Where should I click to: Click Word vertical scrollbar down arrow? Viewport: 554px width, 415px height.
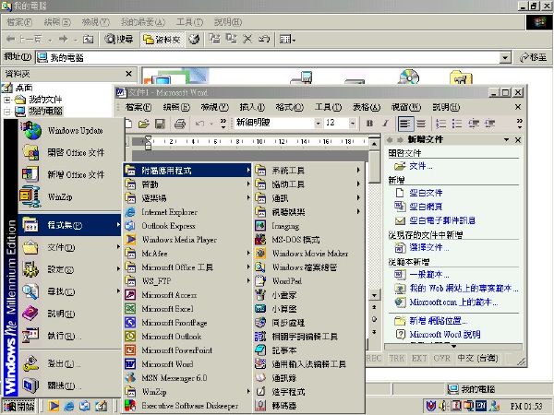coord(374,295)
